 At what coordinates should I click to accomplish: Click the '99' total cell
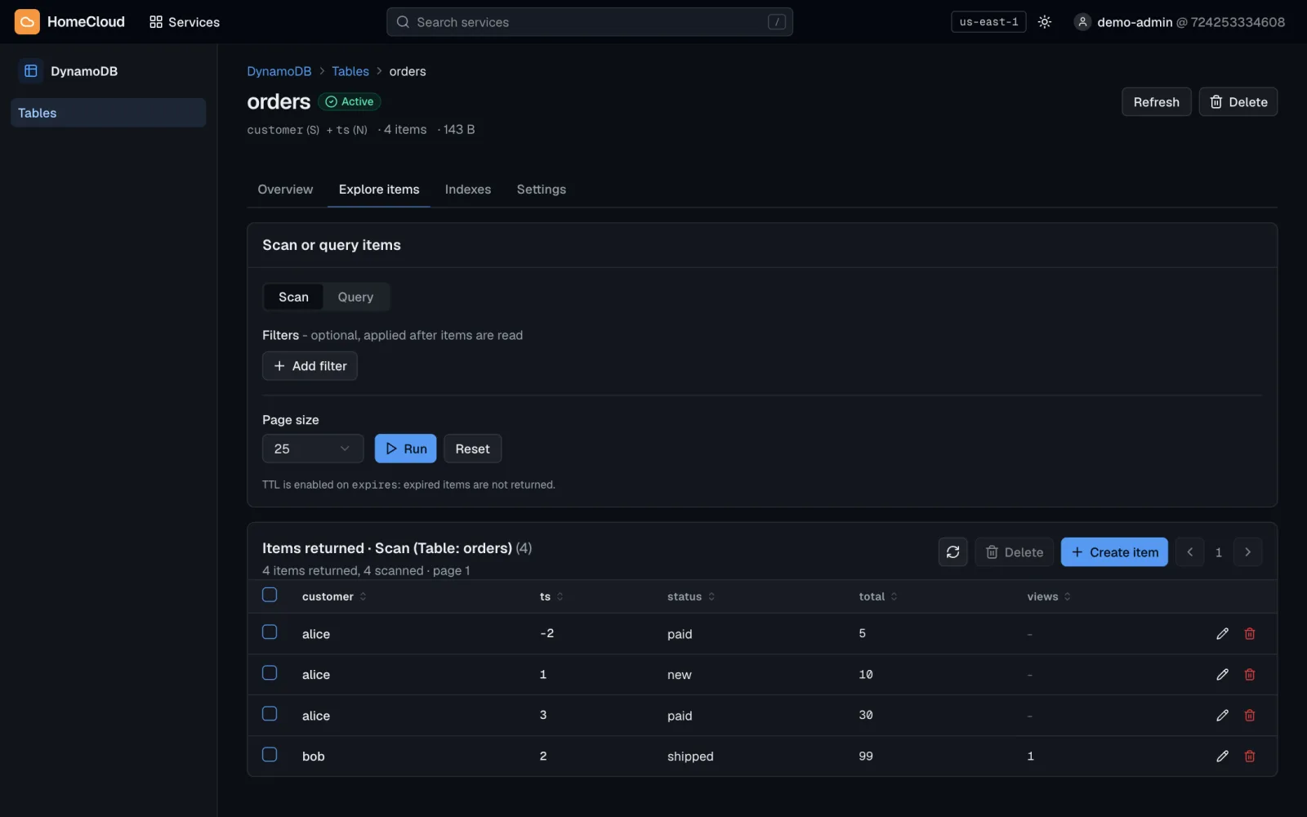tap(866, 757)
